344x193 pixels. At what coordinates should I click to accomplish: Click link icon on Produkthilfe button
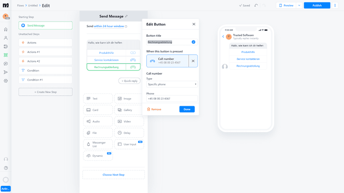pos(133,53)
